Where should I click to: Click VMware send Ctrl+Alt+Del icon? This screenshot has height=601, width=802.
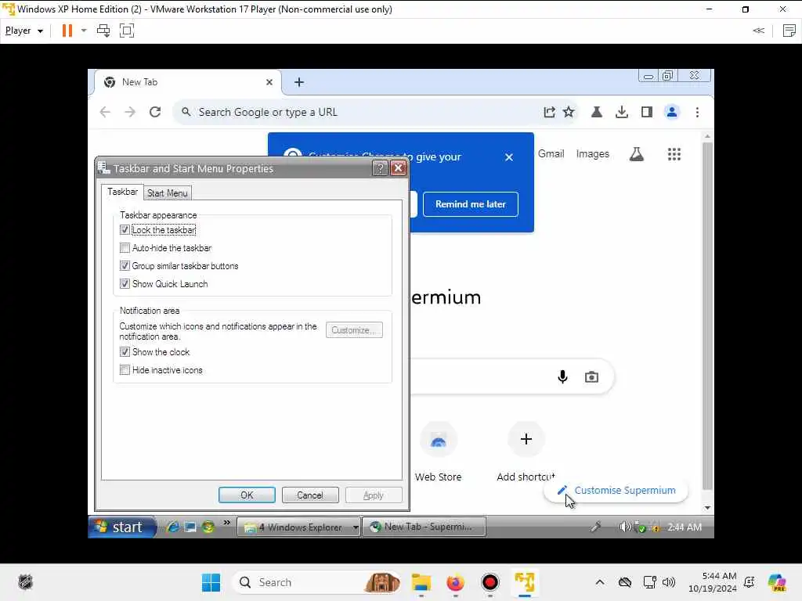103,31
